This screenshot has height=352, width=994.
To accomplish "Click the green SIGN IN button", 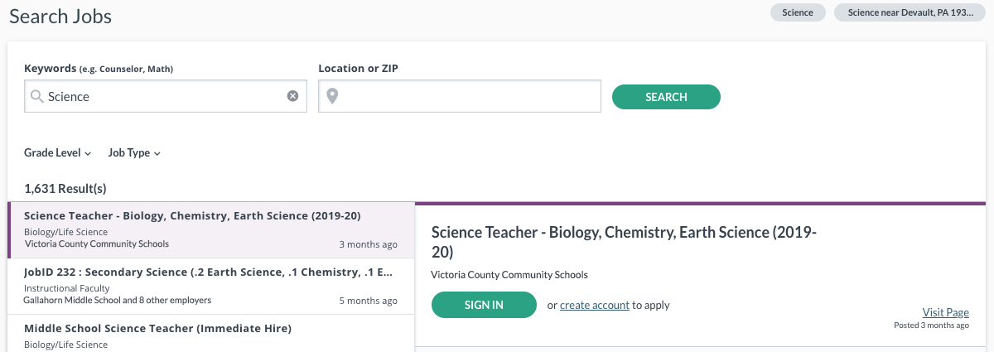I will [x=484, y=305].
